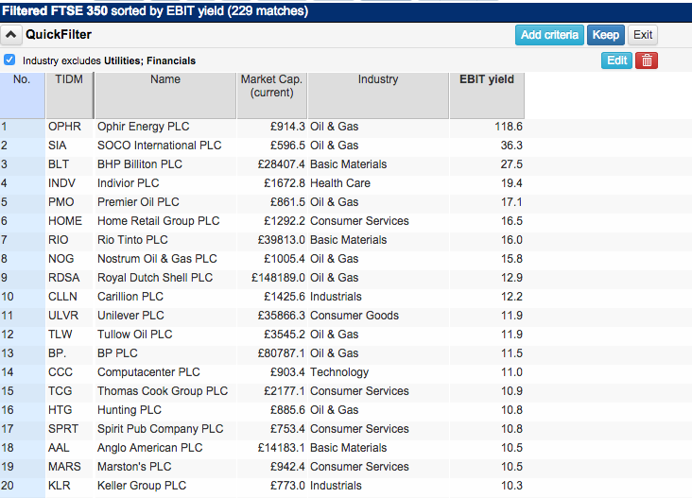Click the NOG ticker

click(61, 259)
